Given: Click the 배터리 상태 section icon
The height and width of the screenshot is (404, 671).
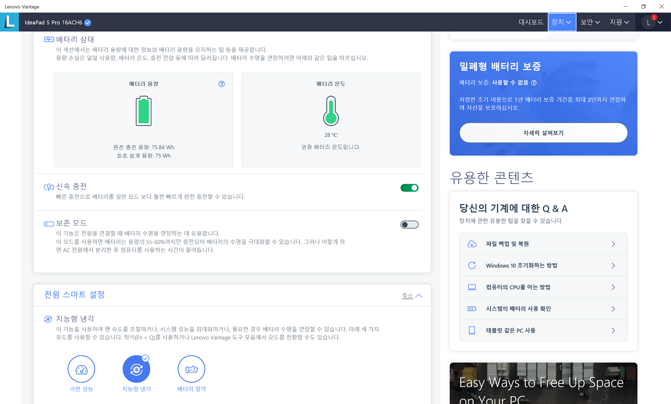Looking at the screenshot, I should point(49,39).
